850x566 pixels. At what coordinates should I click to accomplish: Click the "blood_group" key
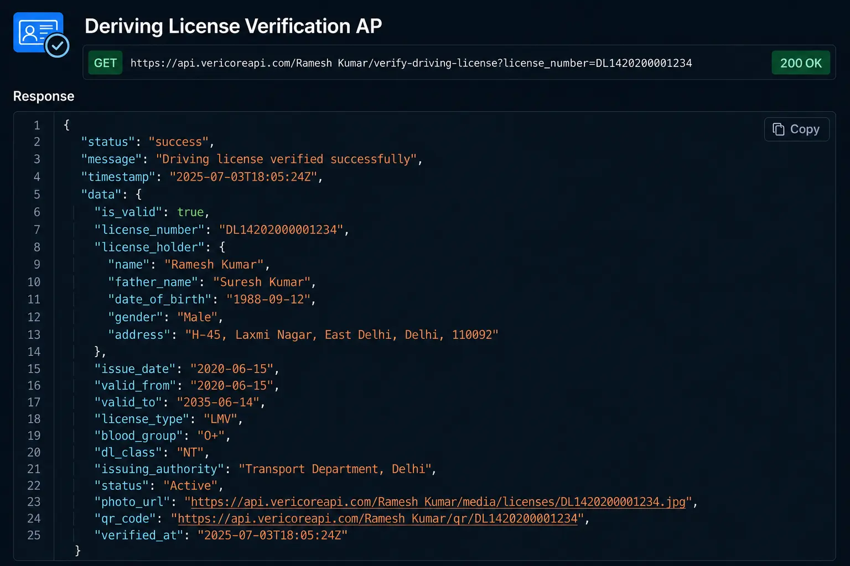(x=138, y=436)
